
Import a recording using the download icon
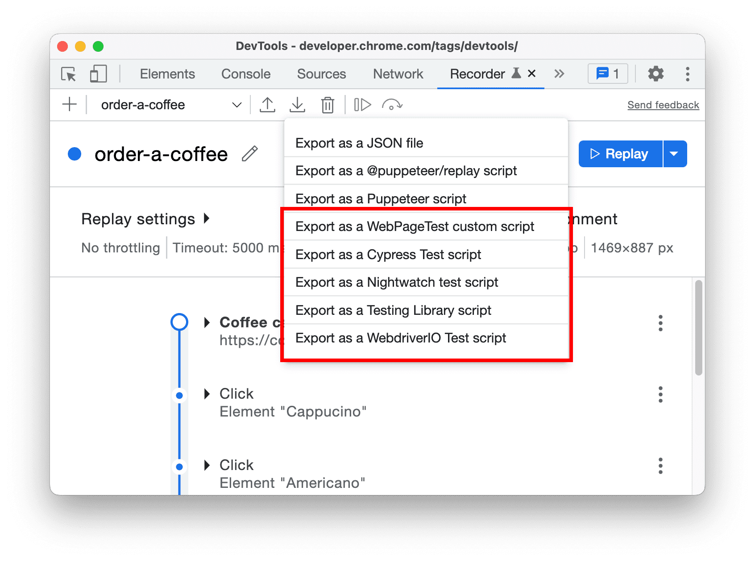tap(297, 104)
